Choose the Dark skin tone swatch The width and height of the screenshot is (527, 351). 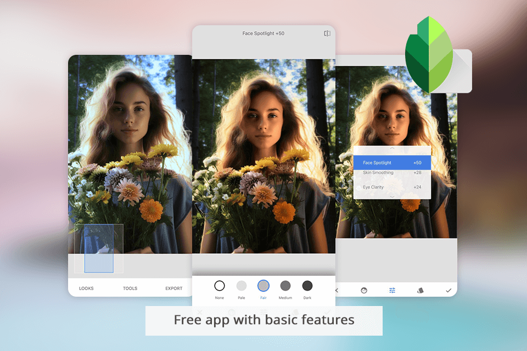[x=307, y=286]
